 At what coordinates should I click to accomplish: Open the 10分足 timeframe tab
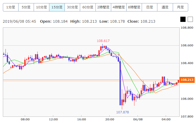(41, 7)
